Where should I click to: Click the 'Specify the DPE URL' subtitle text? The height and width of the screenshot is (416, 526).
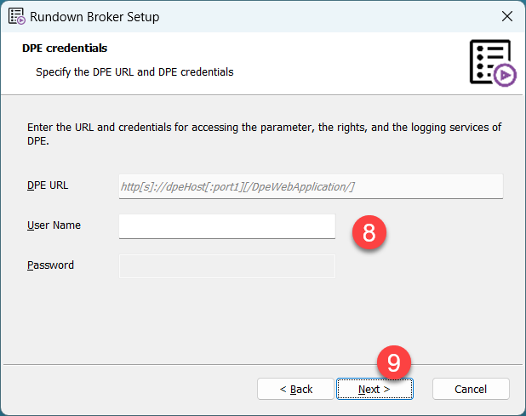pyautogui.click(x=134, y=72)
